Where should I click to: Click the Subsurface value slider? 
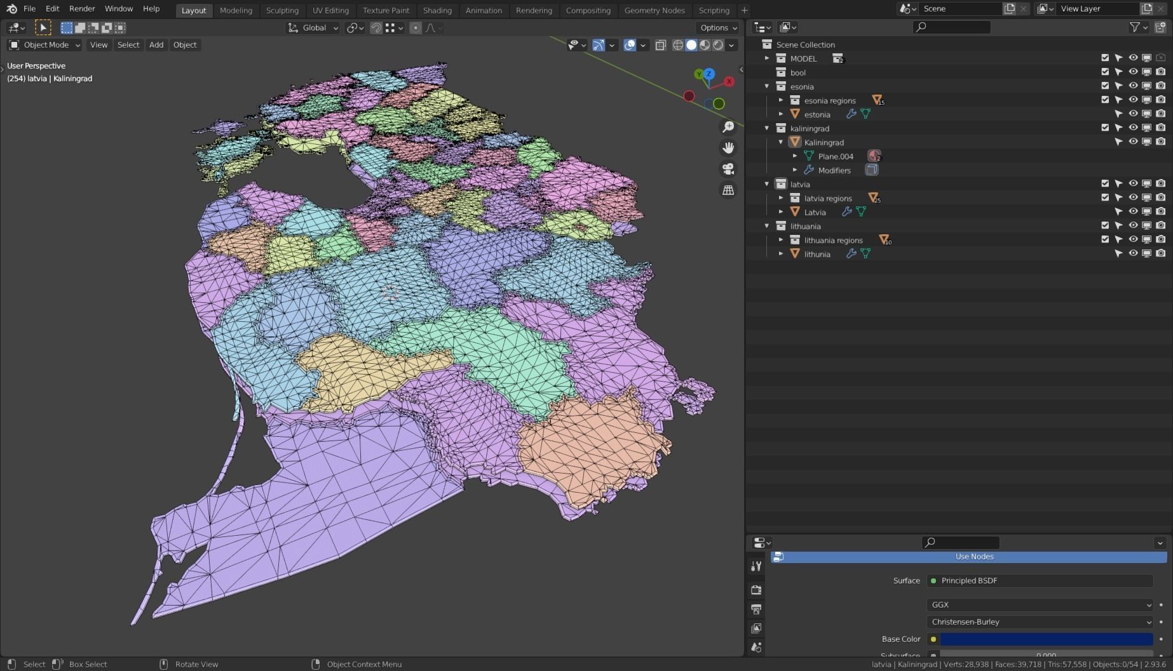pos(1046,654)
